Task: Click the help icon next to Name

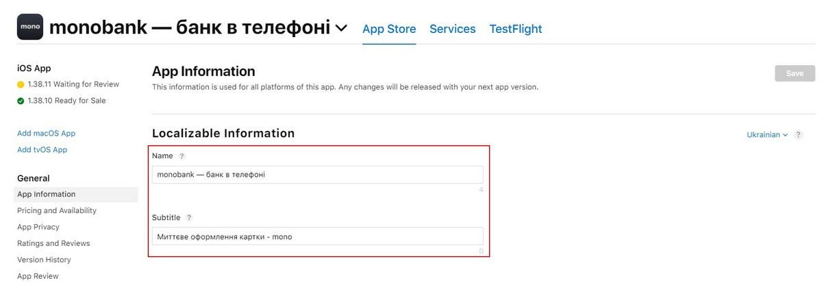Action: point(182,156)
